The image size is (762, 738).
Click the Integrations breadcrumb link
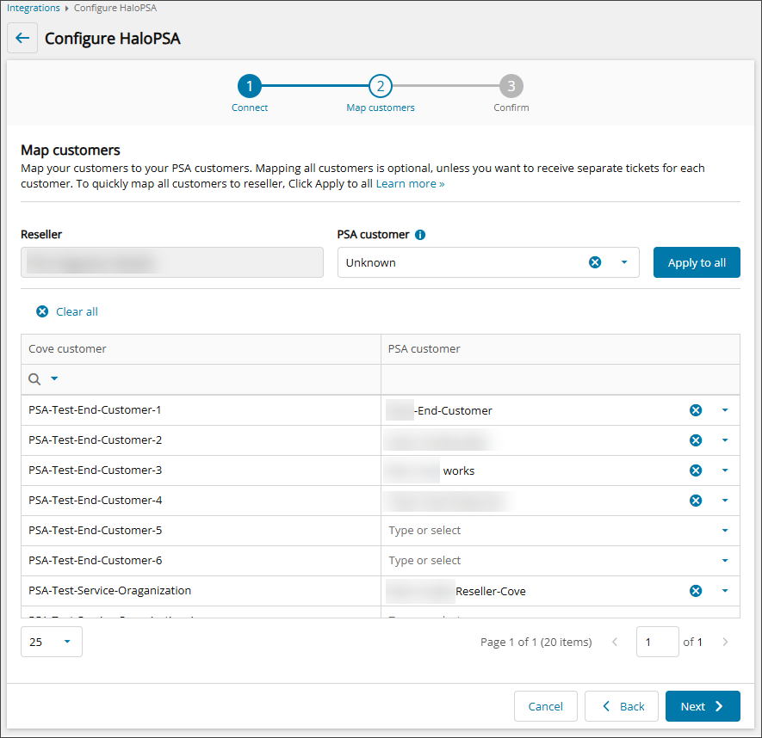click(x=34, y=8)
